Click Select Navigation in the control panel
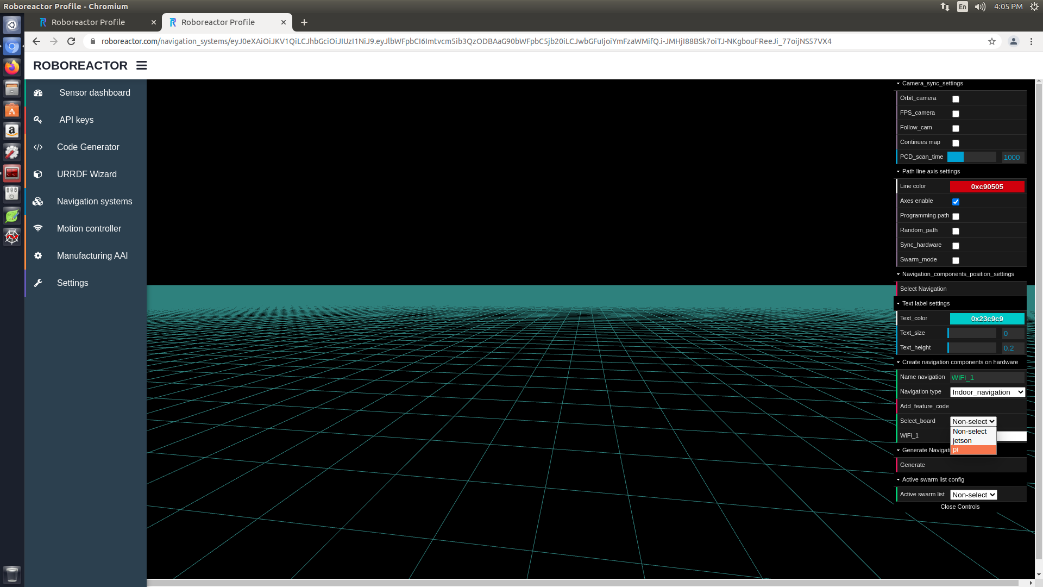The image size is (1043, 587). [x=960, y=289]
